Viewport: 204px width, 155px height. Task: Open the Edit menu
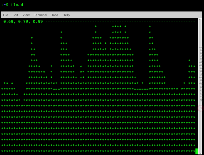coord(15,15)
